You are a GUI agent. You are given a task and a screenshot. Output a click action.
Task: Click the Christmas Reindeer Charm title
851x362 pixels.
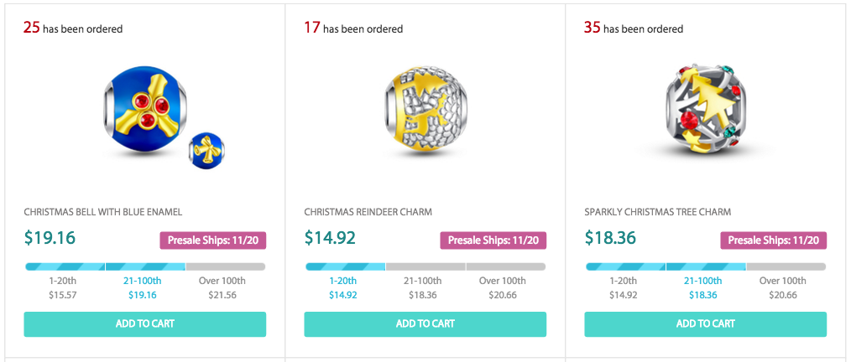(368, 212)
